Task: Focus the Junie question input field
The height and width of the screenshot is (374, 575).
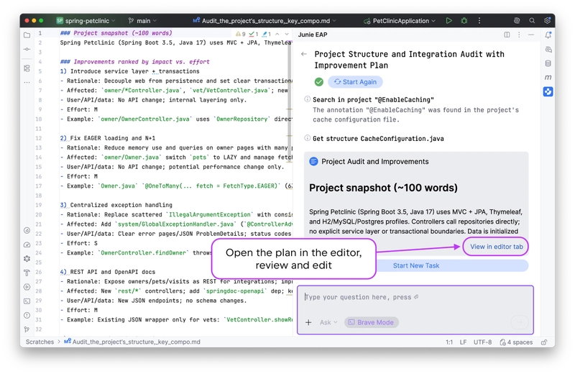Action: [x=417, y=297]
